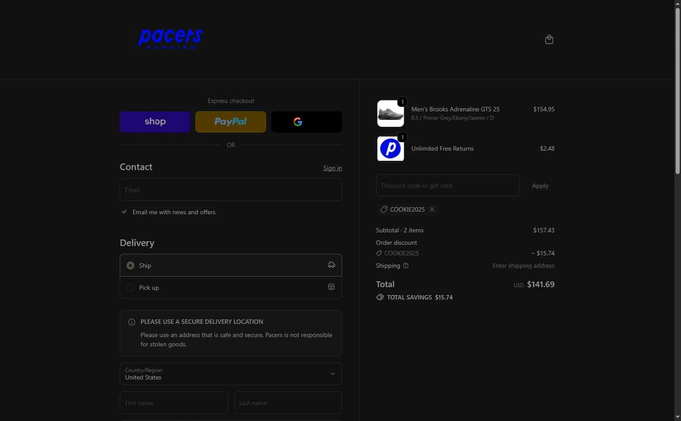Click the Men's Brooks Adrenaline GTS 25 name
This screenshot has width=681, height=421.
click(455, 109)
